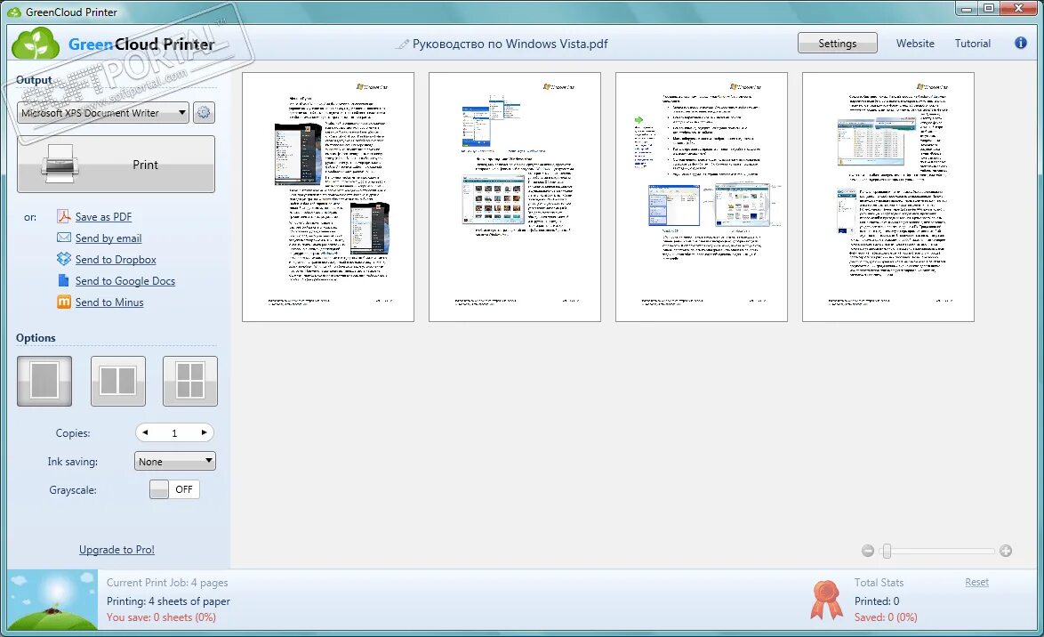This screenshot has width=1044, height=637.
Task: Decrease copies with the left arrow
Action: (x=145, y=432)
